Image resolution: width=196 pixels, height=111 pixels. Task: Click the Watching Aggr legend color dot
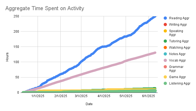165,48
